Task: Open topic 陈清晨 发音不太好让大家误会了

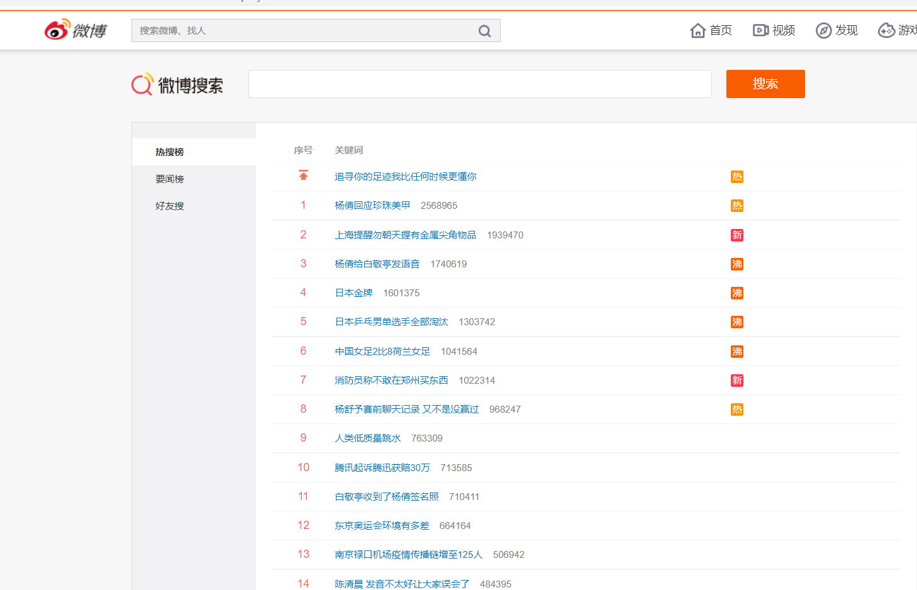Action: point(402,584)
